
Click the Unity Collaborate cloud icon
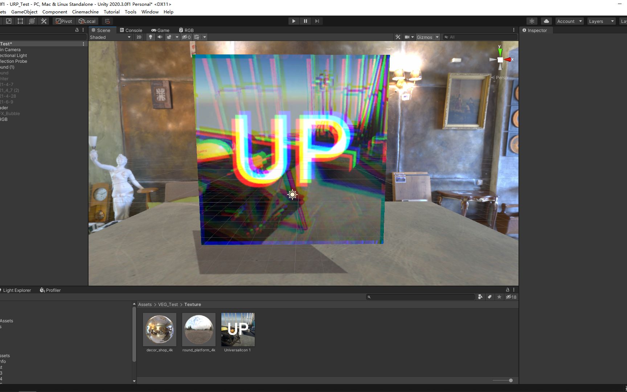pos(546,21)
